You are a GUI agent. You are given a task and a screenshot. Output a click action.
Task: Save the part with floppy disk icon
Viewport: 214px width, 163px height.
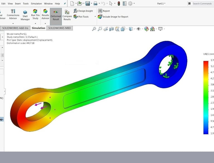point(87,4)
